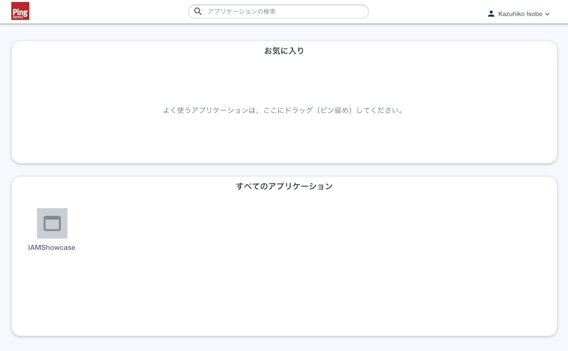Focus the アプリケーションの検索 search field
Screen dimensions: 568x351
pos(278,11)
